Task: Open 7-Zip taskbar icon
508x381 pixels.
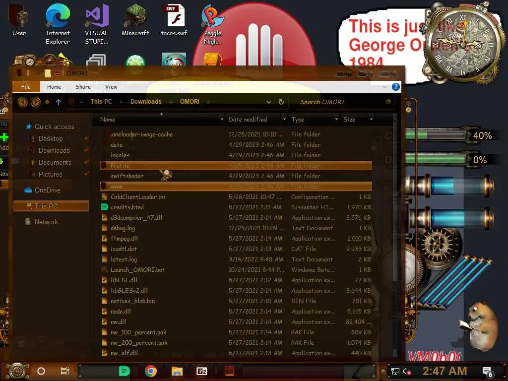Action: click(x=201, y=371)
